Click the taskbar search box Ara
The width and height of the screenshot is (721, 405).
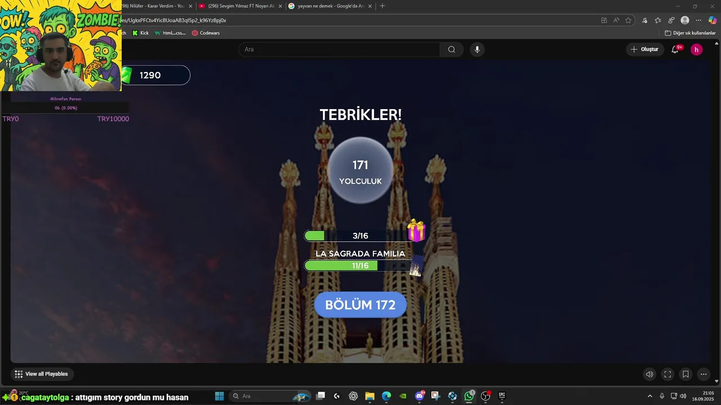pos(270,396)
